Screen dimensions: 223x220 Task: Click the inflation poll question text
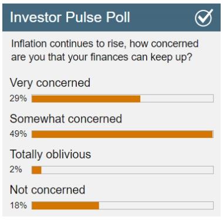point(105,50)
